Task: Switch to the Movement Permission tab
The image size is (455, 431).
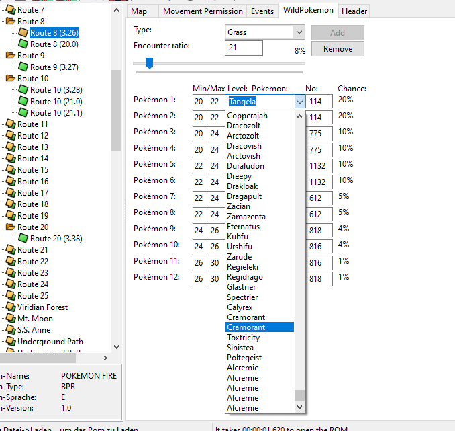Action: point(203,11)
